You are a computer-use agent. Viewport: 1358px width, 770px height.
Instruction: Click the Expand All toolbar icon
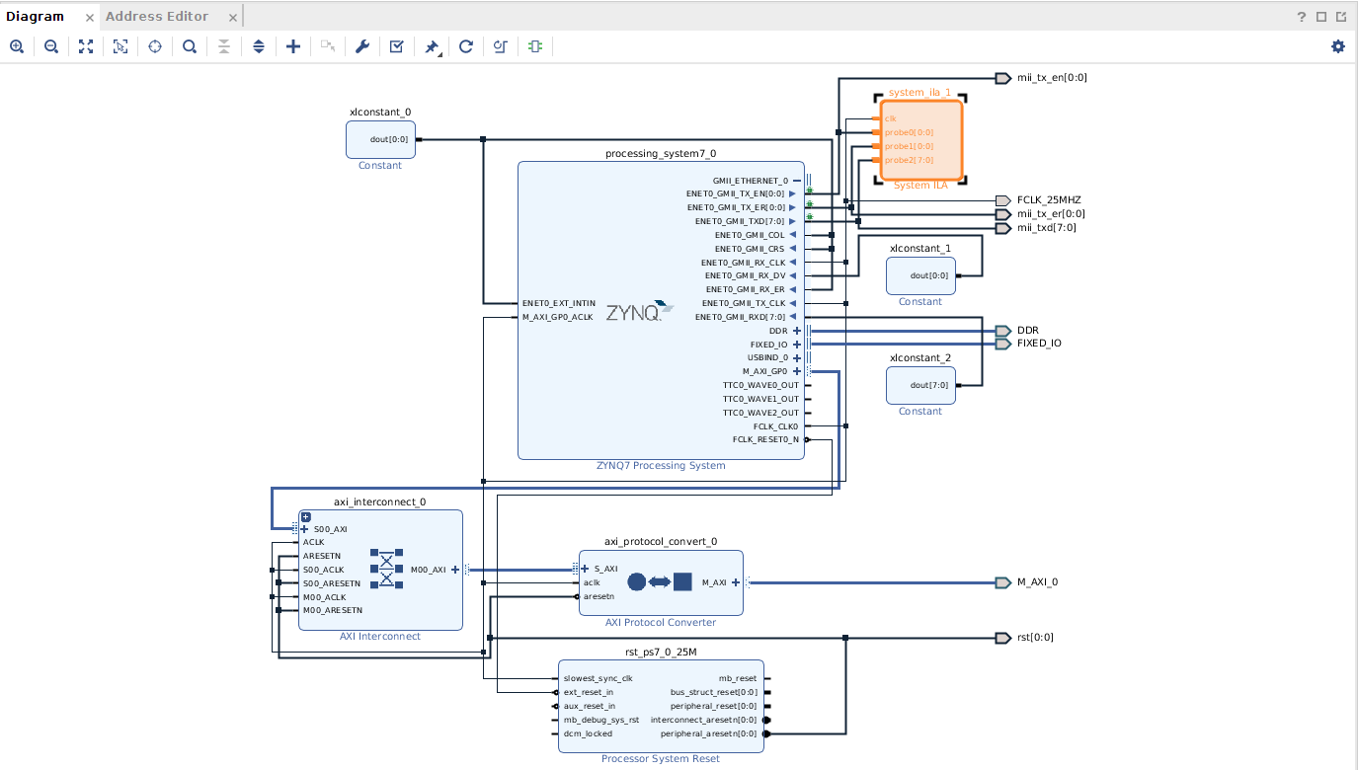point(259,46)
